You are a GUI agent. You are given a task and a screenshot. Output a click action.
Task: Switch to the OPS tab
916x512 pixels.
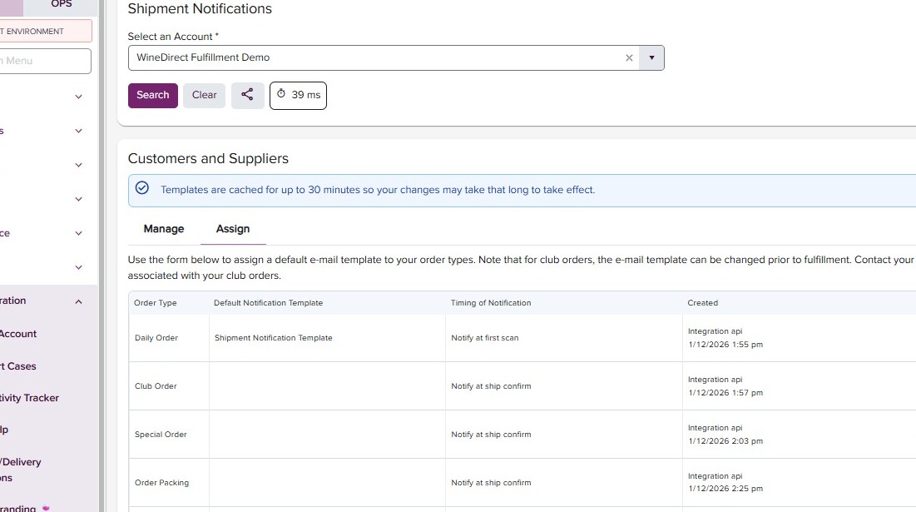click(61, 5)
